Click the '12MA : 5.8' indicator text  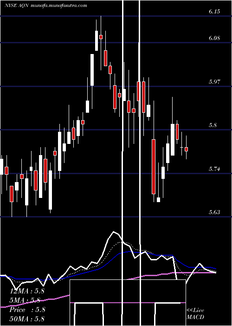tap(27, 291)
